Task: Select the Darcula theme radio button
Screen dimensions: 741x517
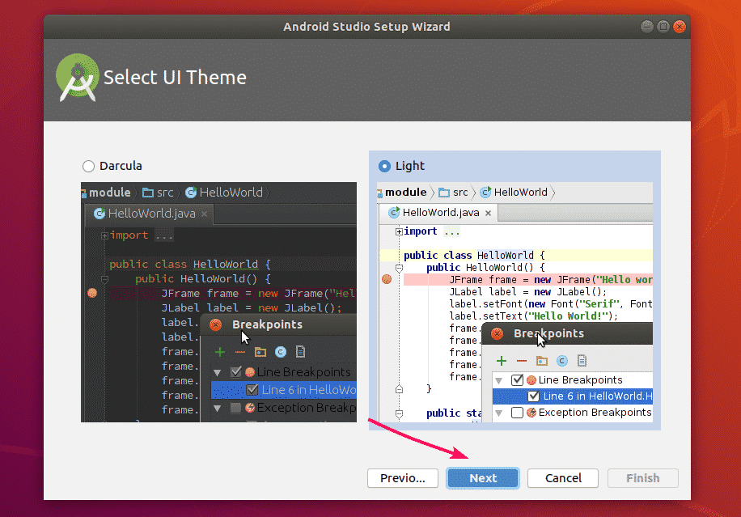Action: click(88, 167)
